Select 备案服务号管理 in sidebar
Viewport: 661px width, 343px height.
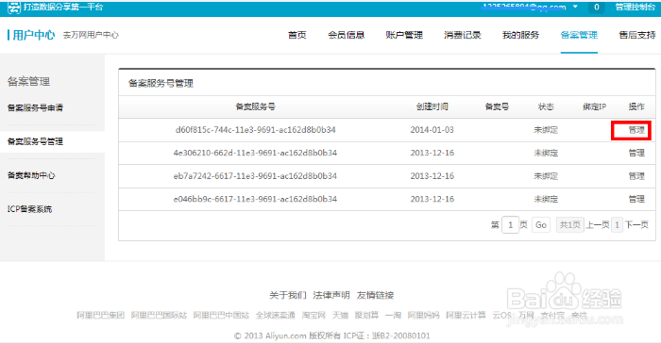point(35,141)
